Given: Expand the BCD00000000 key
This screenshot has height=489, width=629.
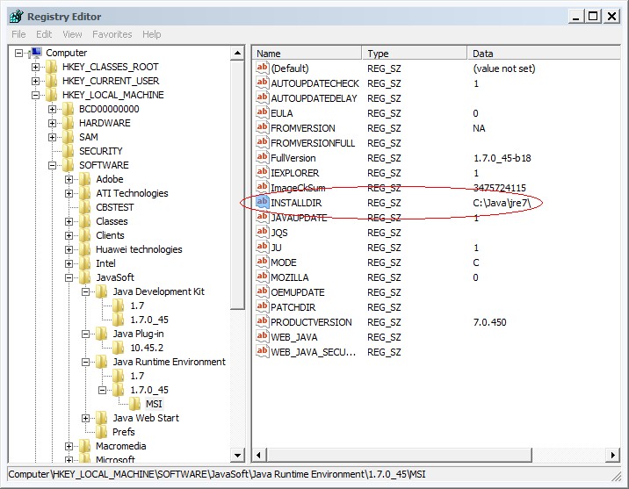Looking at the screenshot, I should (52, 109).
